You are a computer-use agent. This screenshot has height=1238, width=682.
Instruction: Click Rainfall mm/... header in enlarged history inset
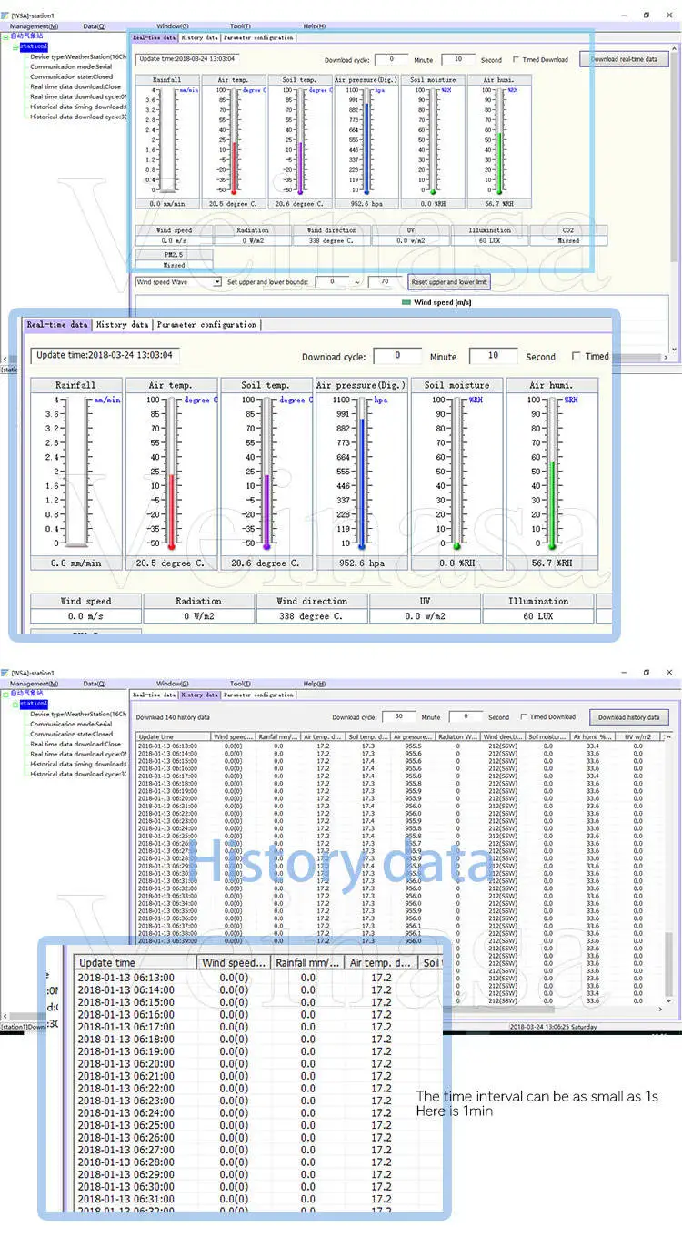[x=307, y=962]
